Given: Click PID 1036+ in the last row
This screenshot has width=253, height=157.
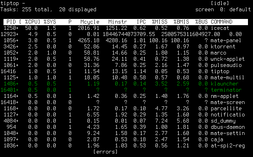Looking at the screenshot, I should [11, 145].
